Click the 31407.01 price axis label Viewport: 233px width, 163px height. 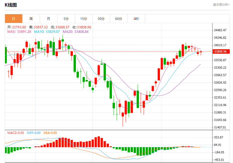coord(220,127)
